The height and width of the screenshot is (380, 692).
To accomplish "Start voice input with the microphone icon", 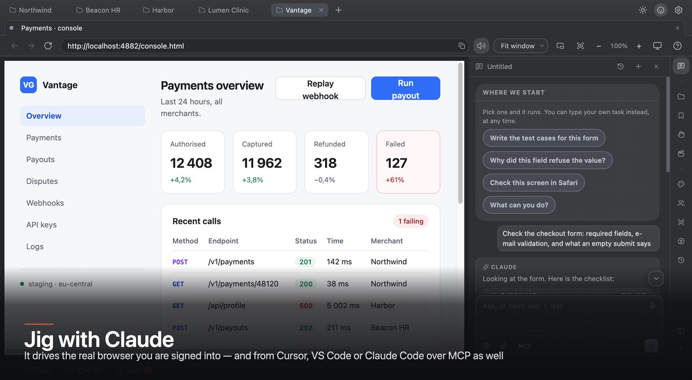I will (x=652, y=306).
